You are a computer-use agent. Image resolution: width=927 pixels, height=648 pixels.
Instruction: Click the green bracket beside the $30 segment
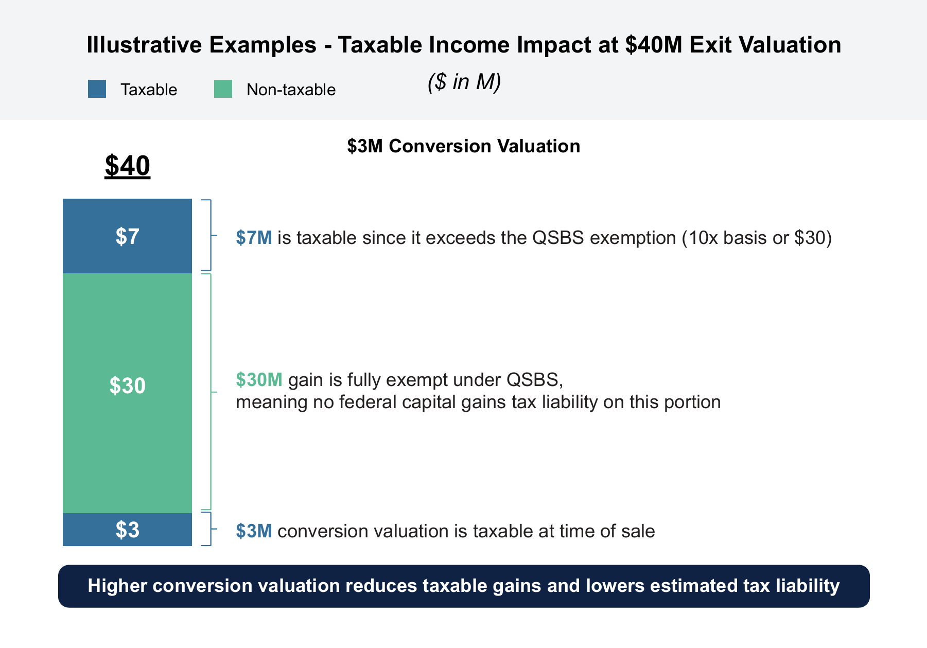click(x=210, y=392)
